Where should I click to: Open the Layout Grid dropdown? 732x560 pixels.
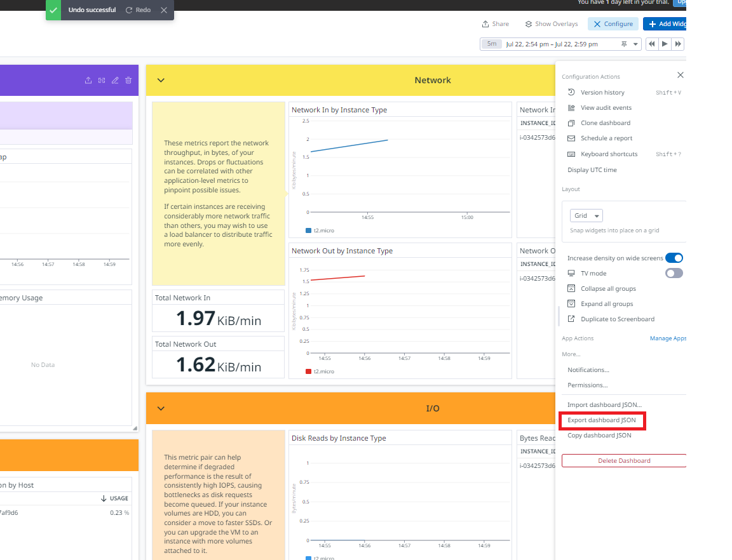[586, 215]
